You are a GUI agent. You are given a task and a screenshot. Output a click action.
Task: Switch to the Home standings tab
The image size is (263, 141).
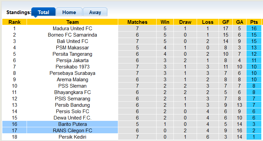(69, 12)
